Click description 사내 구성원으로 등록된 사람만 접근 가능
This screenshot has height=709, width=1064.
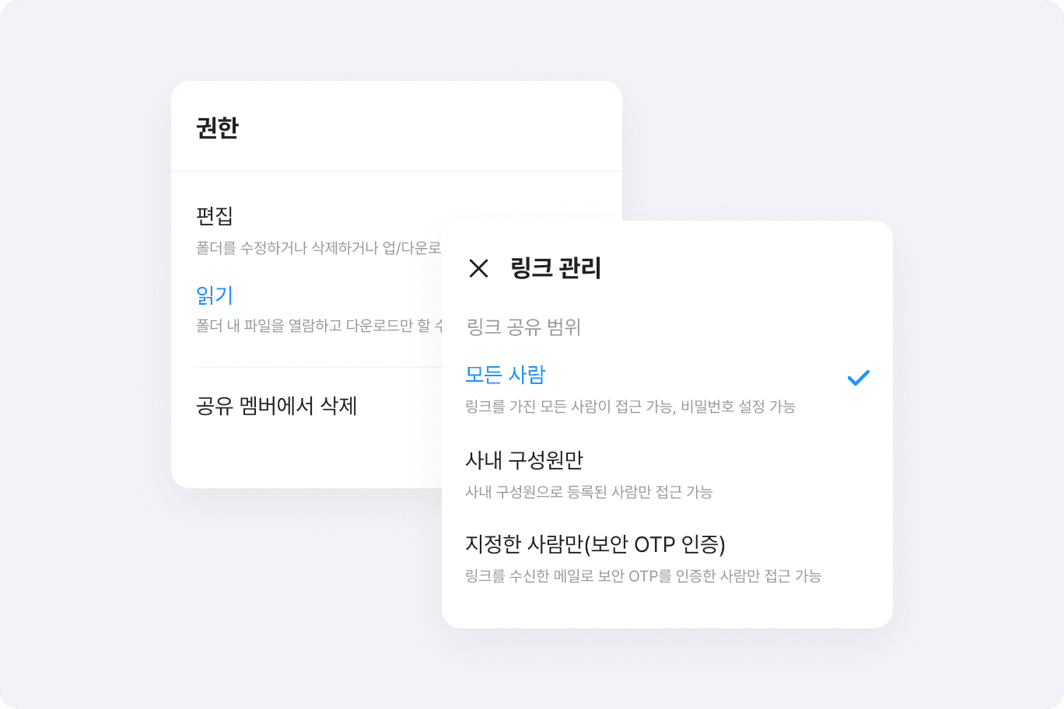tap(589, 492)
